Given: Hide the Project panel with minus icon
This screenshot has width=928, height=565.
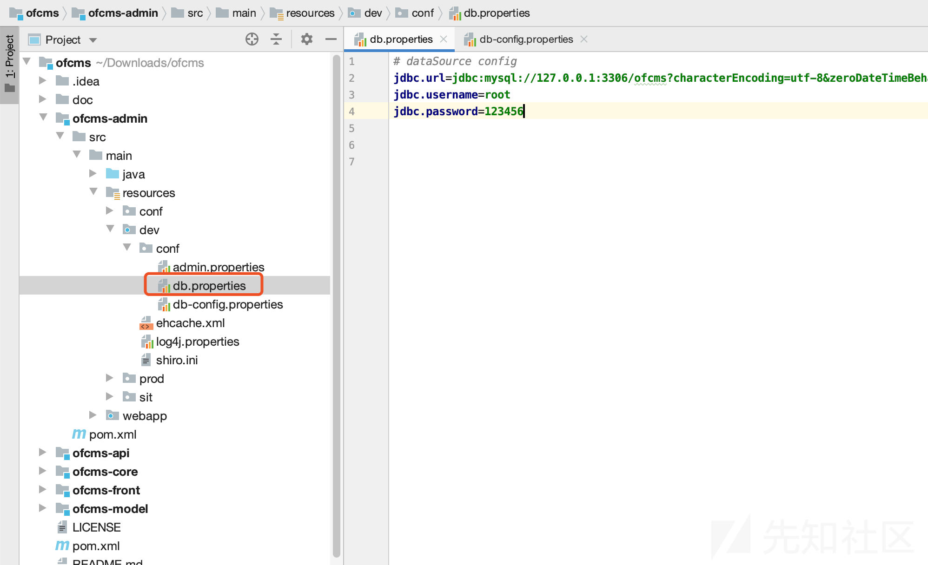Looking at the screenshot, I should 331,39.
